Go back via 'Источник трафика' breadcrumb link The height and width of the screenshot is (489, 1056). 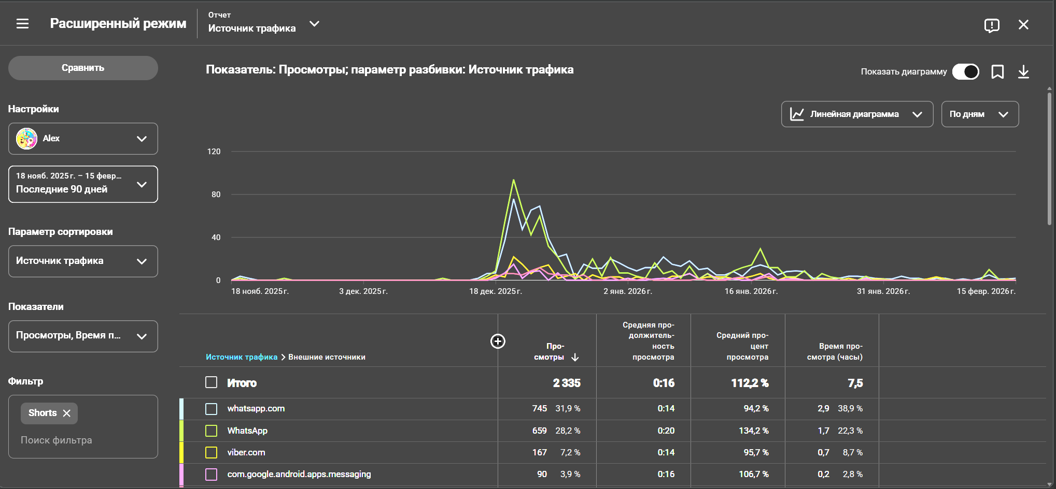point(242,357)
